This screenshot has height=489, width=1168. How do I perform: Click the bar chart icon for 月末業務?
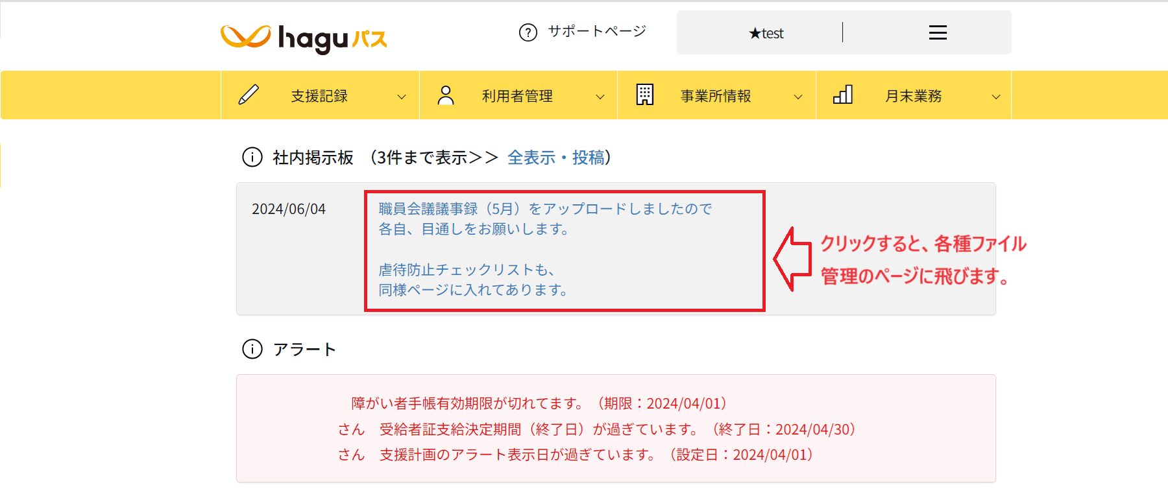pyautogui.click(x=842, y=95)
